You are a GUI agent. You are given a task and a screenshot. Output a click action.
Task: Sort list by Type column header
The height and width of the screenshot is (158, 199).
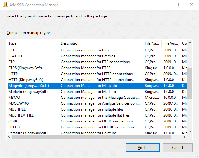33,43
